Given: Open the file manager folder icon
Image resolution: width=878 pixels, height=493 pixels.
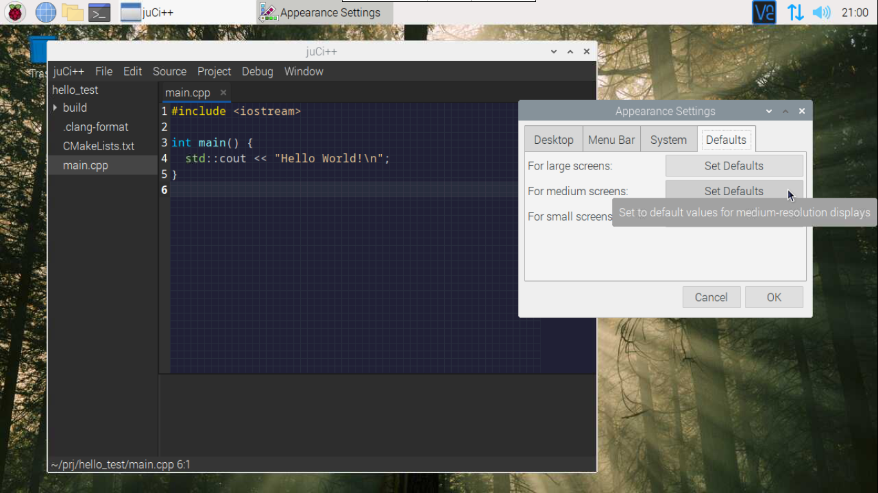Looking at the screenshot, I should pyautogui.click(x=73, y=12).
